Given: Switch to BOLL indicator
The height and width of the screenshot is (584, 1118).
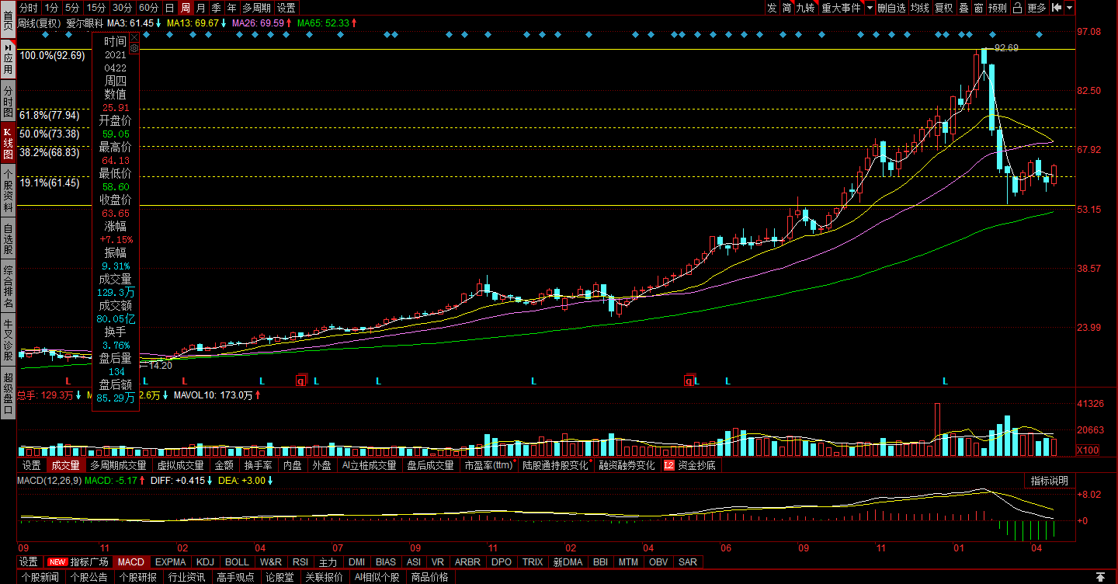Looking at the screenshot, I should 237,561.
